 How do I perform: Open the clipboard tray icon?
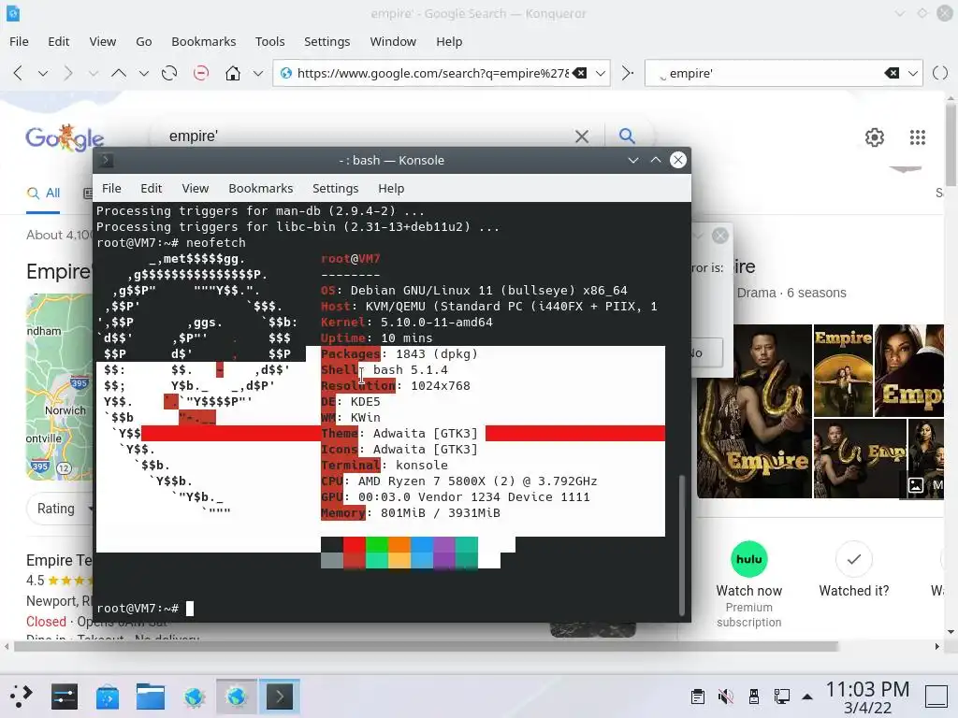698,696
